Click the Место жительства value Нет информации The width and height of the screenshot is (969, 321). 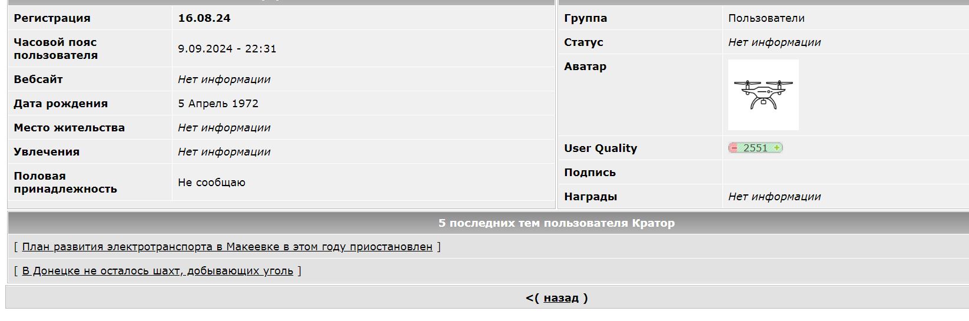point(224,128)
